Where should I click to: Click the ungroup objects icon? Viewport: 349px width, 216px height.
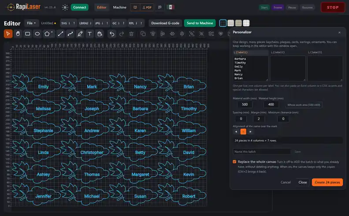pyautogui.click(x=201, y=34)
